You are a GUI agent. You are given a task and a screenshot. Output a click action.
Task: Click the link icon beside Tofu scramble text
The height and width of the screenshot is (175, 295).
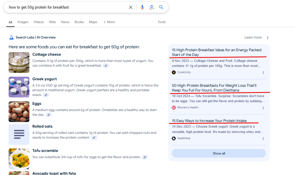click(x=145, y=157)
